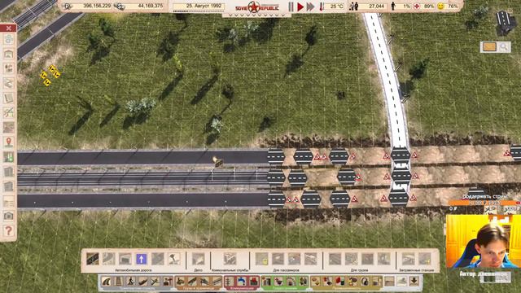
Task: Open the garage building icon in sidebar
Action: [9, 54]
